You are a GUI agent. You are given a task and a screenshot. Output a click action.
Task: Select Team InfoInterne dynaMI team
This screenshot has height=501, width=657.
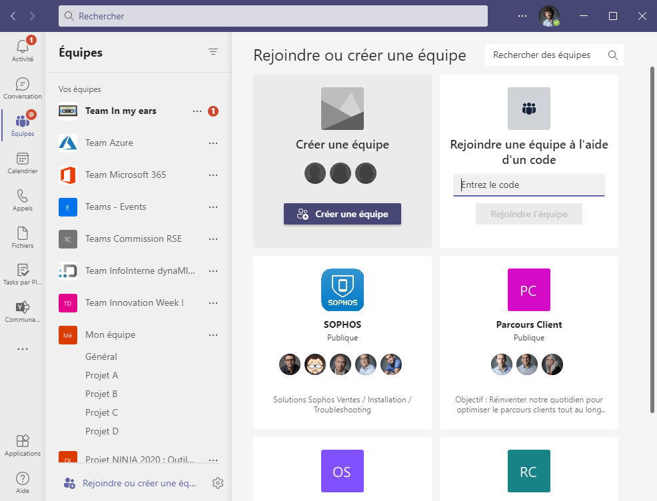click(x=140, y=270)
